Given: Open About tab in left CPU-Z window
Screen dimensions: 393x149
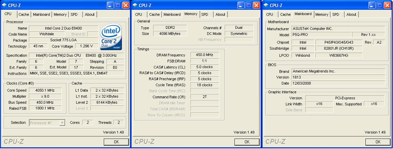Looking at the screenshot, I should tap(89, 14).
